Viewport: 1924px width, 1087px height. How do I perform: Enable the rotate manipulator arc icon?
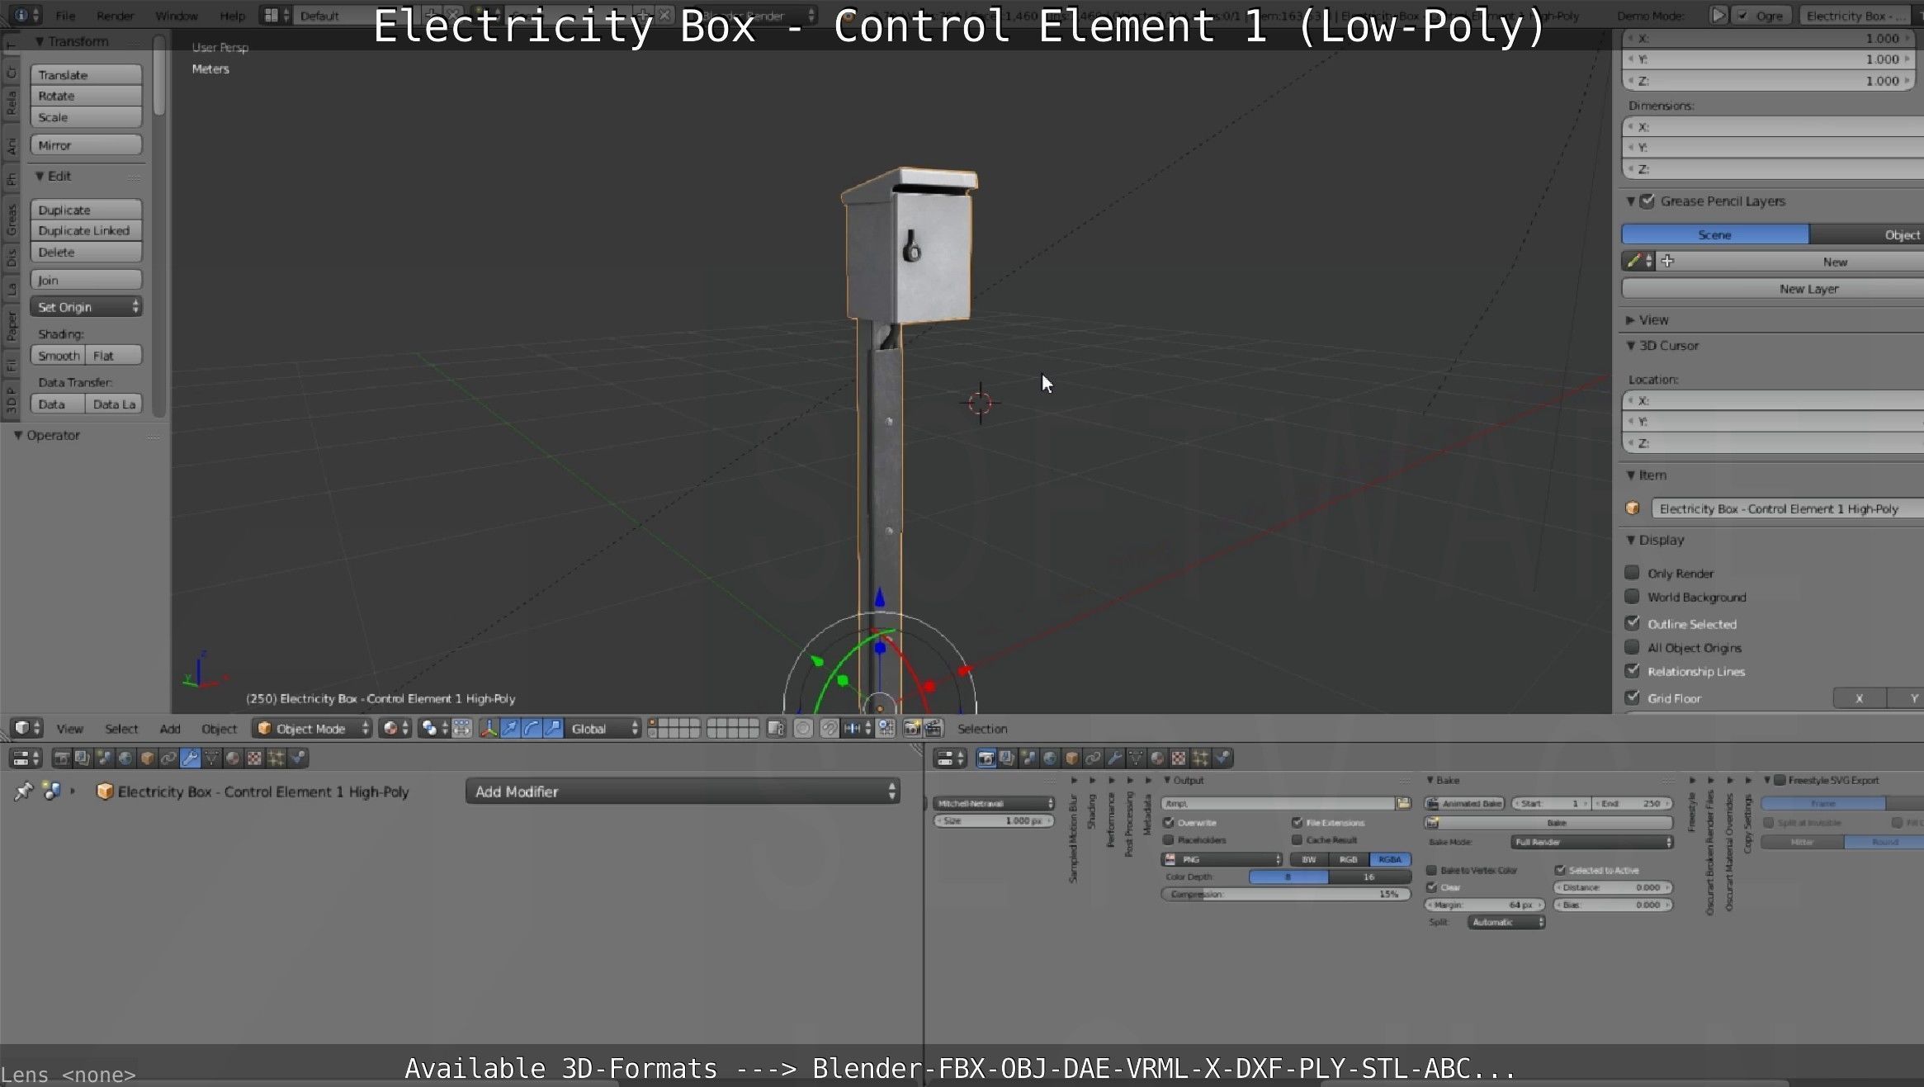[532, 728]
